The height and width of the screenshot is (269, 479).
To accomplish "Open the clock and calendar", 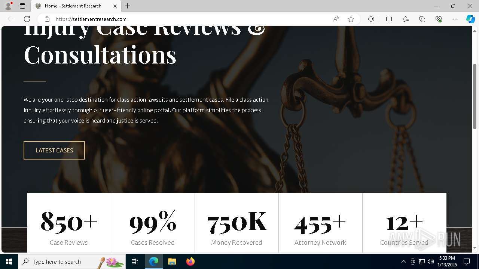I will coord(448,262).
